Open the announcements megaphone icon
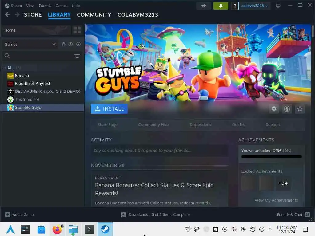 (x=204, y=6)
